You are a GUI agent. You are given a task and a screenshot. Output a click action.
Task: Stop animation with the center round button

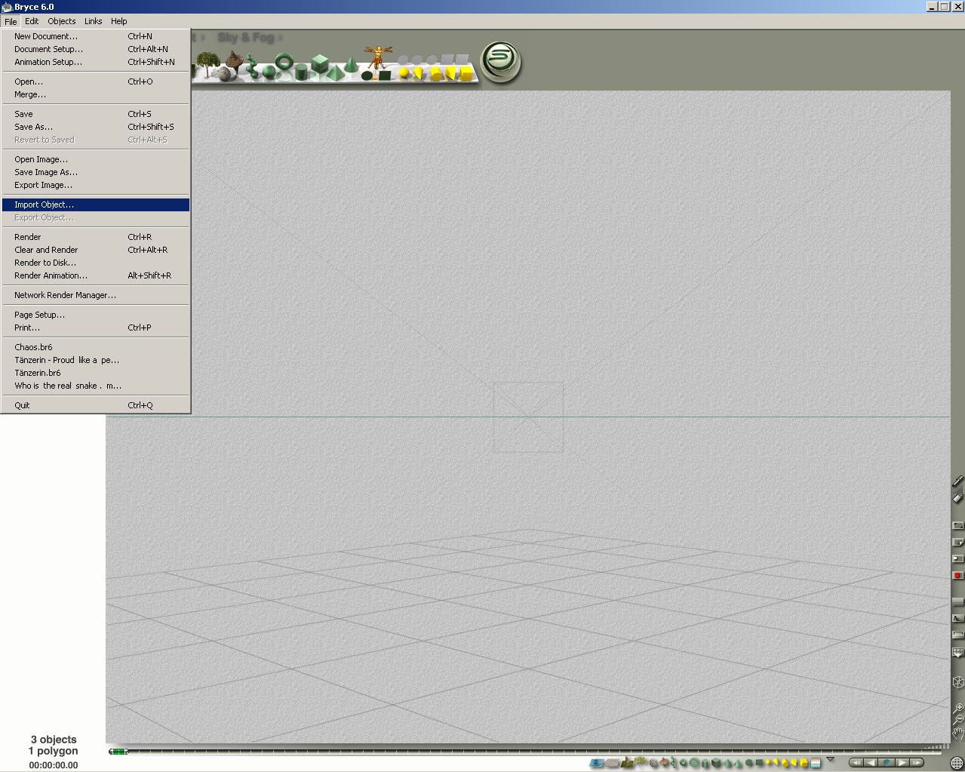click(x=887, y=763)
